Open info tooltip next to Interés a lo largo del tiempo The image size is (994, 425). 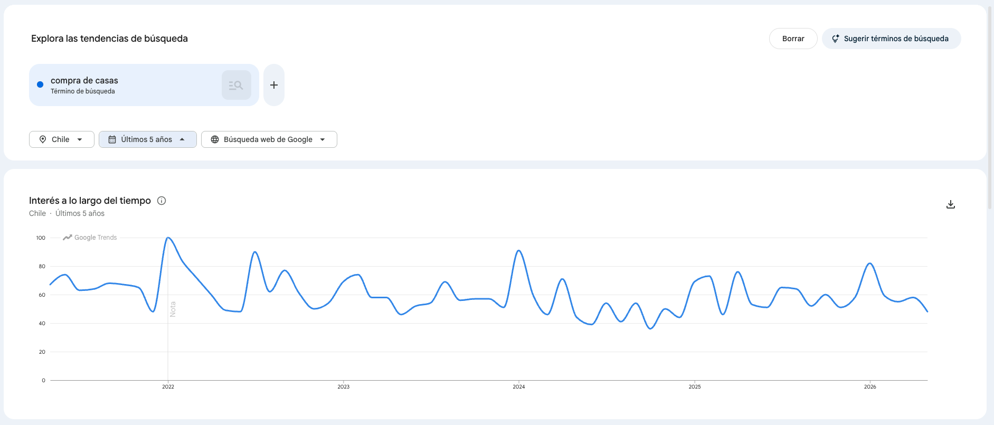[162, 201]
